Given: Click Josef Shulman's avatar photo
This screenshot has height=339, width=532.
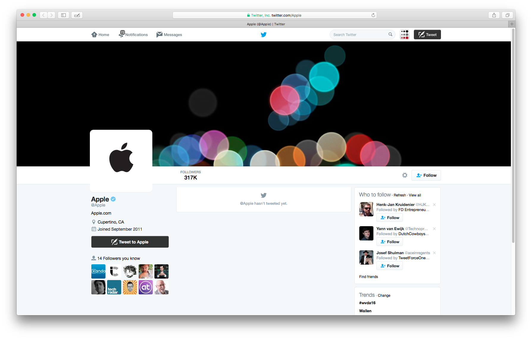Looking at the screenshot, I should pyautogui.click(x=366, y=257).
